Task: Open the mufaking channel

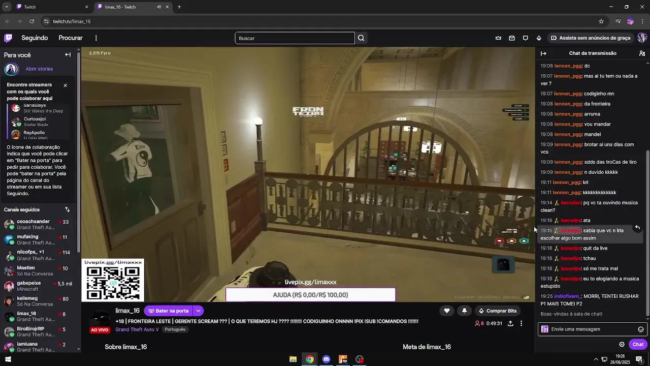Action: coord(40,240)
